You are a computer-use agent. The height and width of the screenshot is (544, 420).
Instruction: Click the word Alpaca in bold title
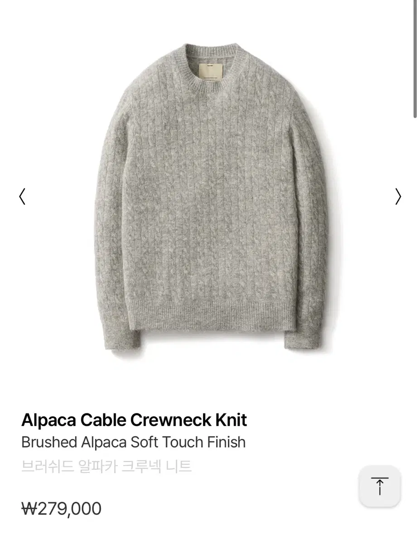click(48, 420)
